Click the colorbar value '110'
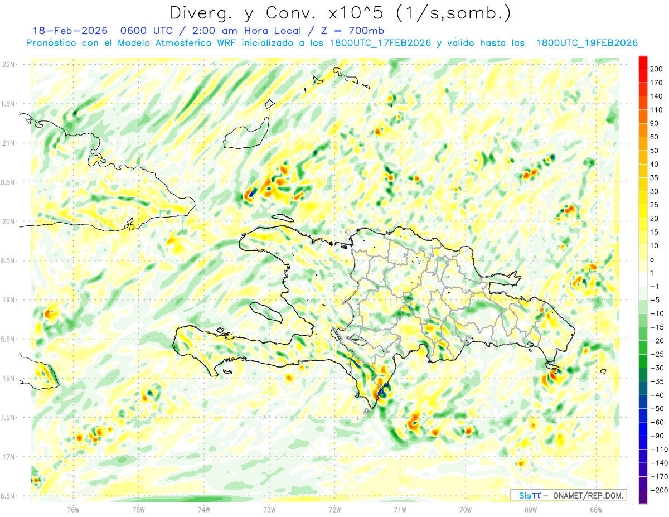The height and width of the screenshot is (517, 669). tap(656, 110)
